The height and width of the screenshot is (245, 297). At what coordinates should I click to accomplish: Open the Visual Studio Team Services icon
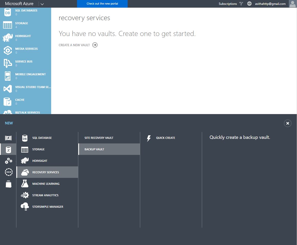(x=8, y=89)
